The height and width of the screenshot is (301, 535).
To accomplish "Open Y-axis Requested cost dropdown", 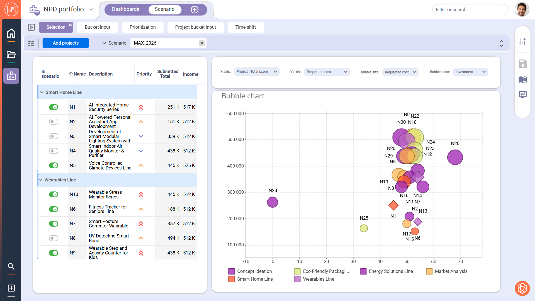I will 327,72.
